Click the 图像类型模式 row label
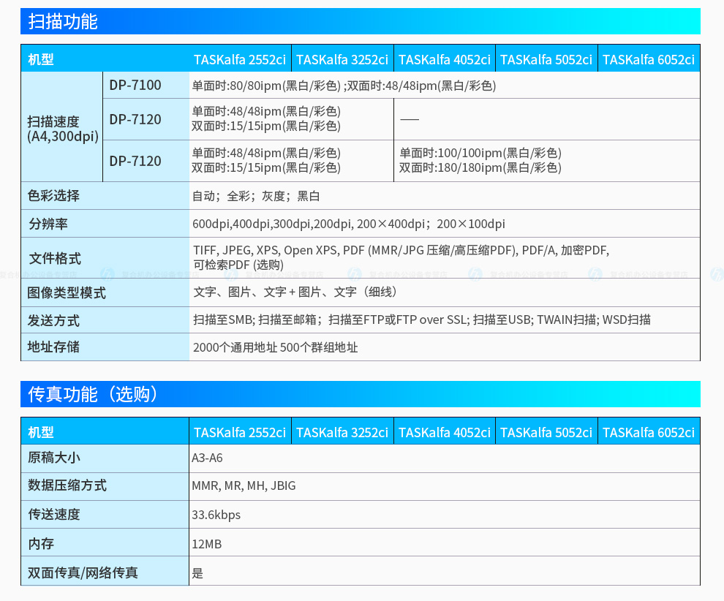 pos(67,292)
